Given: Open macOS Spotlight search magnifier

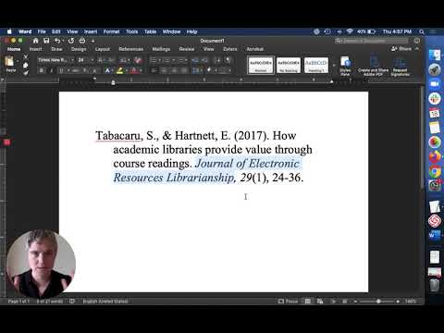Looking at the screenshot, I should [422, 31].
